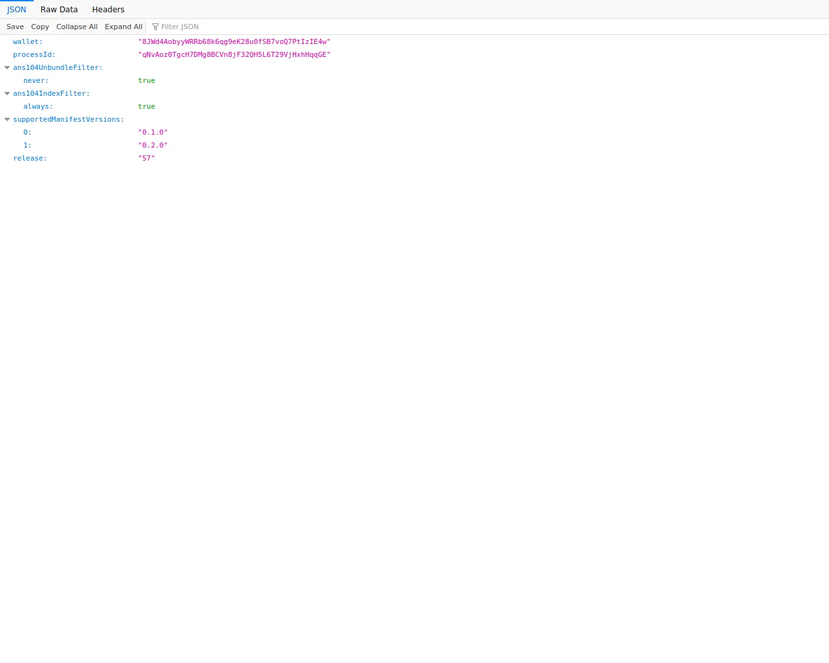829x663 pixels.
Task: Select the always: true row
Action: coord(38,106)
